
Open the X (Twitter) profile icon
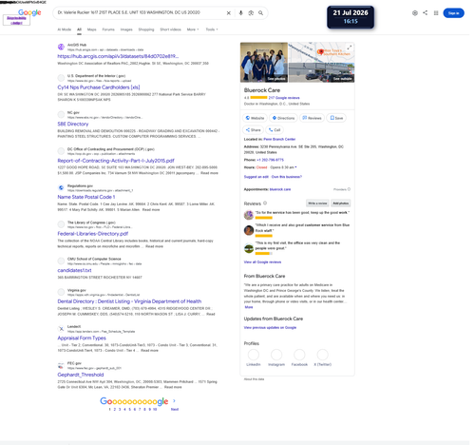click(322, 355)
